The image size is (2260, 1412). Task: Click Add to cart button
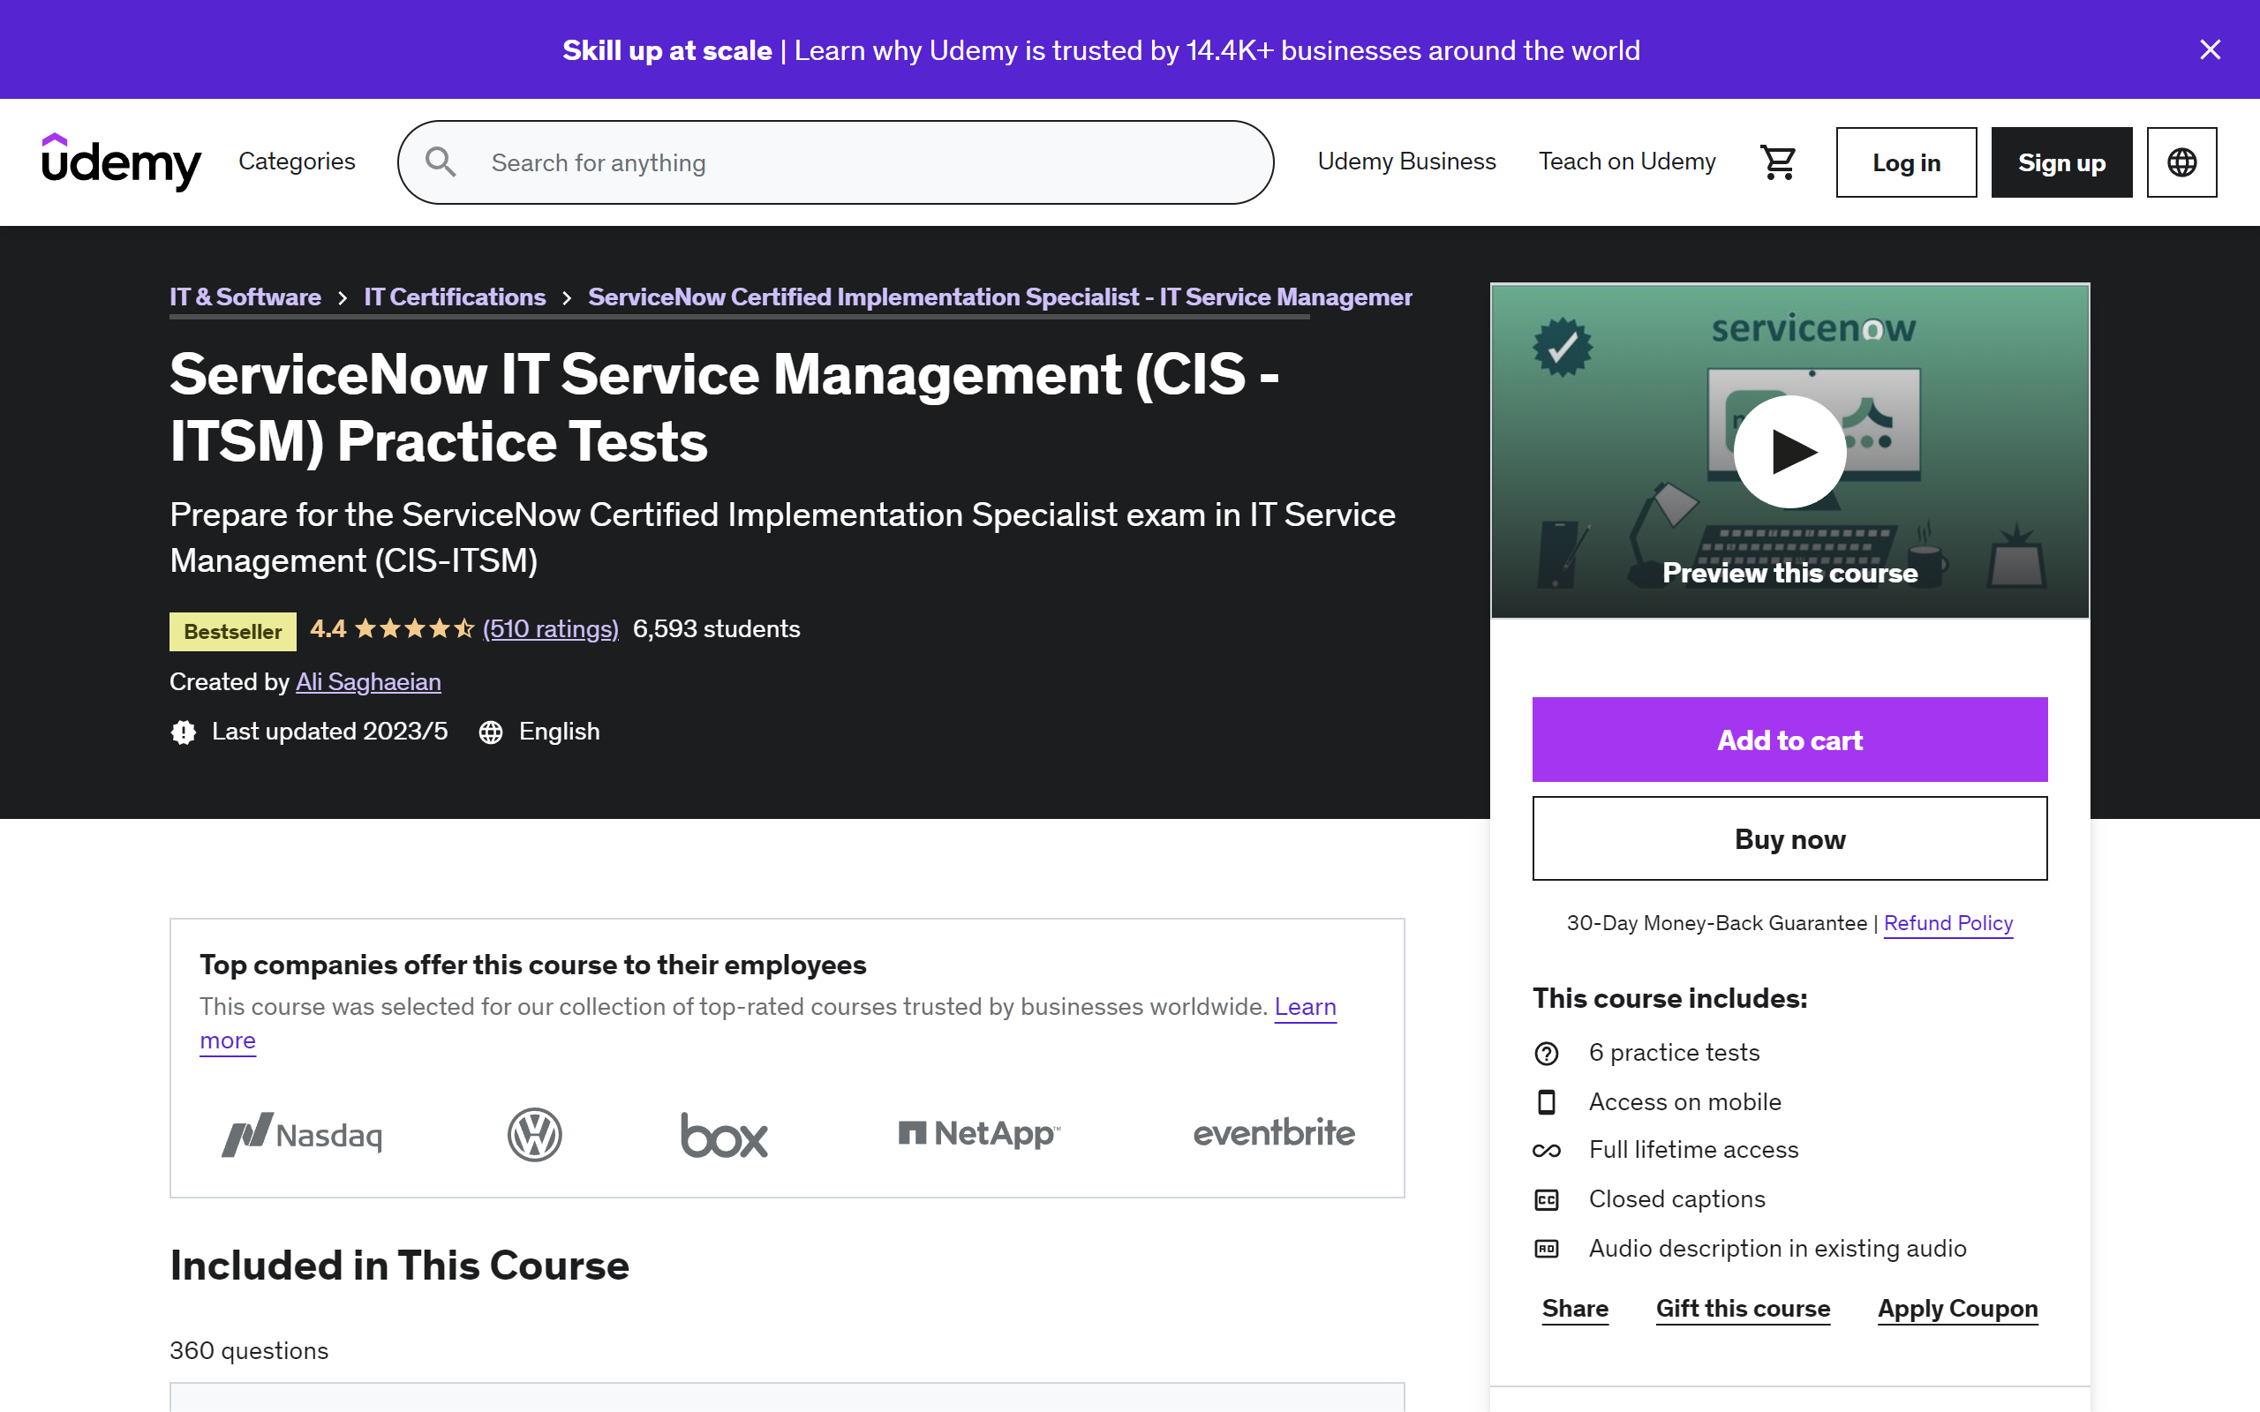[x=1789, y=740]
